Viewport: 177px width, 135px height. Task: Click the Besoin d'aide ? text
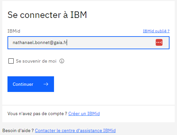point(18,130)
